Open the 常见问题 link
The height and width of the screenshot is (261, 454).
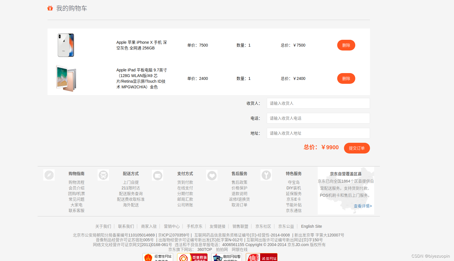pos(77,199)
